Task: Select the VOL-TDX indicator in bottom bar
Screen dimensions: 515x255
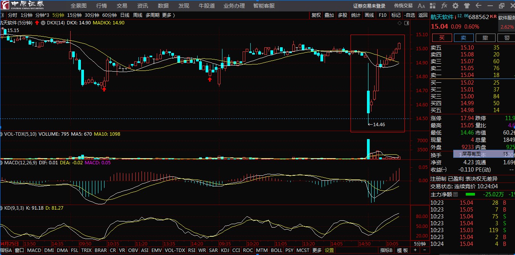Action: click(175, 250)
